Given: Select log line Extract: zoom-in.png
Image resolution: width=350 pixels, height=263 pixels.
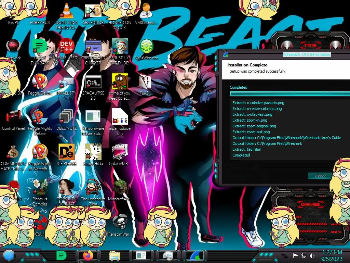Looking at the screenshot, I should [250, 120].
